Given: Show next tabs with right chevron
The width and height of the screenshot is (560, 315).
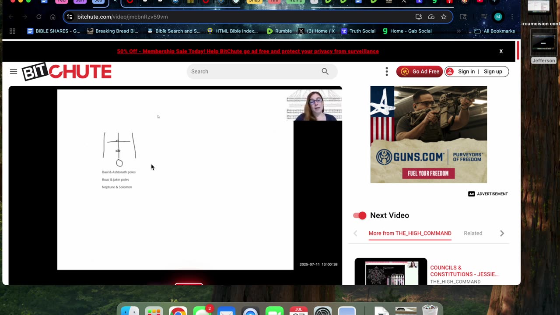Looking at the screenshot, I should [x=502, y=233].
